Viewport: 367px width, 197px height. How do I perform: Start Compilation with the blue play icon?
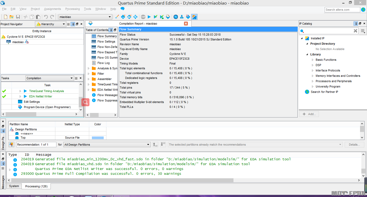149,17
